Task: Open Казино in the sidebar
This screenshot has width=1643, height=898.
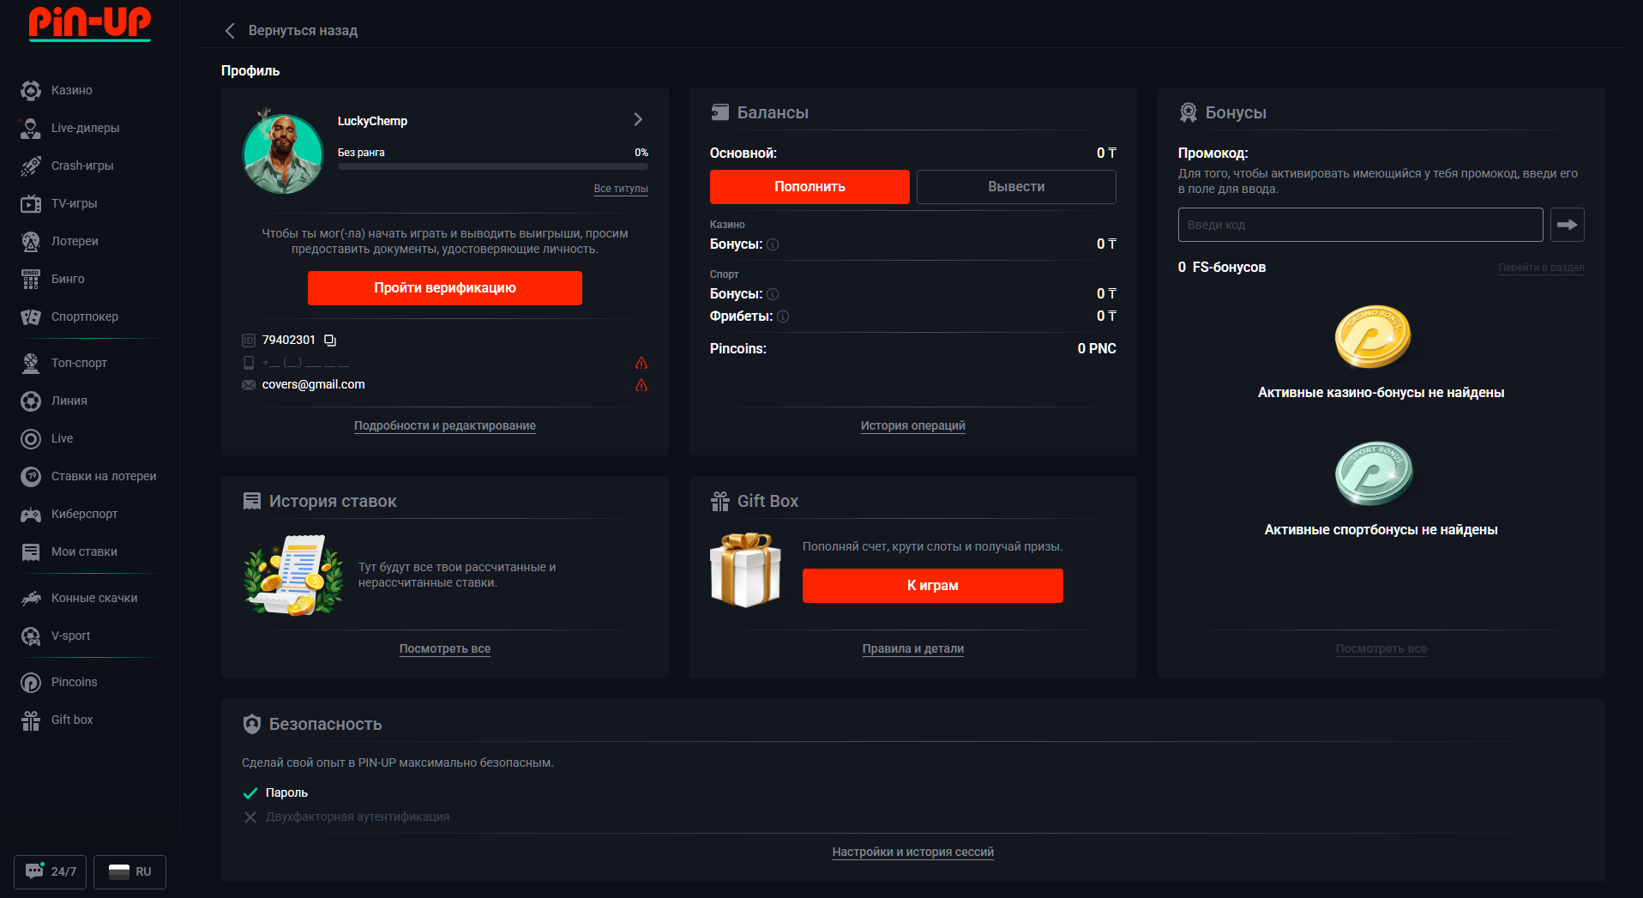Action: [71, 90]
